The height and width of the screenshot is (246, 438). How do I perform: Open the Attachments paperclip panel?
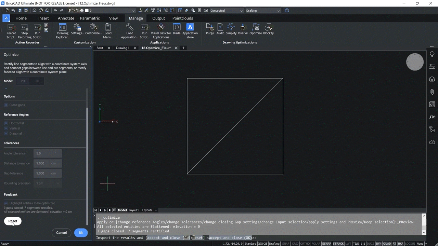pyautogui.click(x=432, y=92)
